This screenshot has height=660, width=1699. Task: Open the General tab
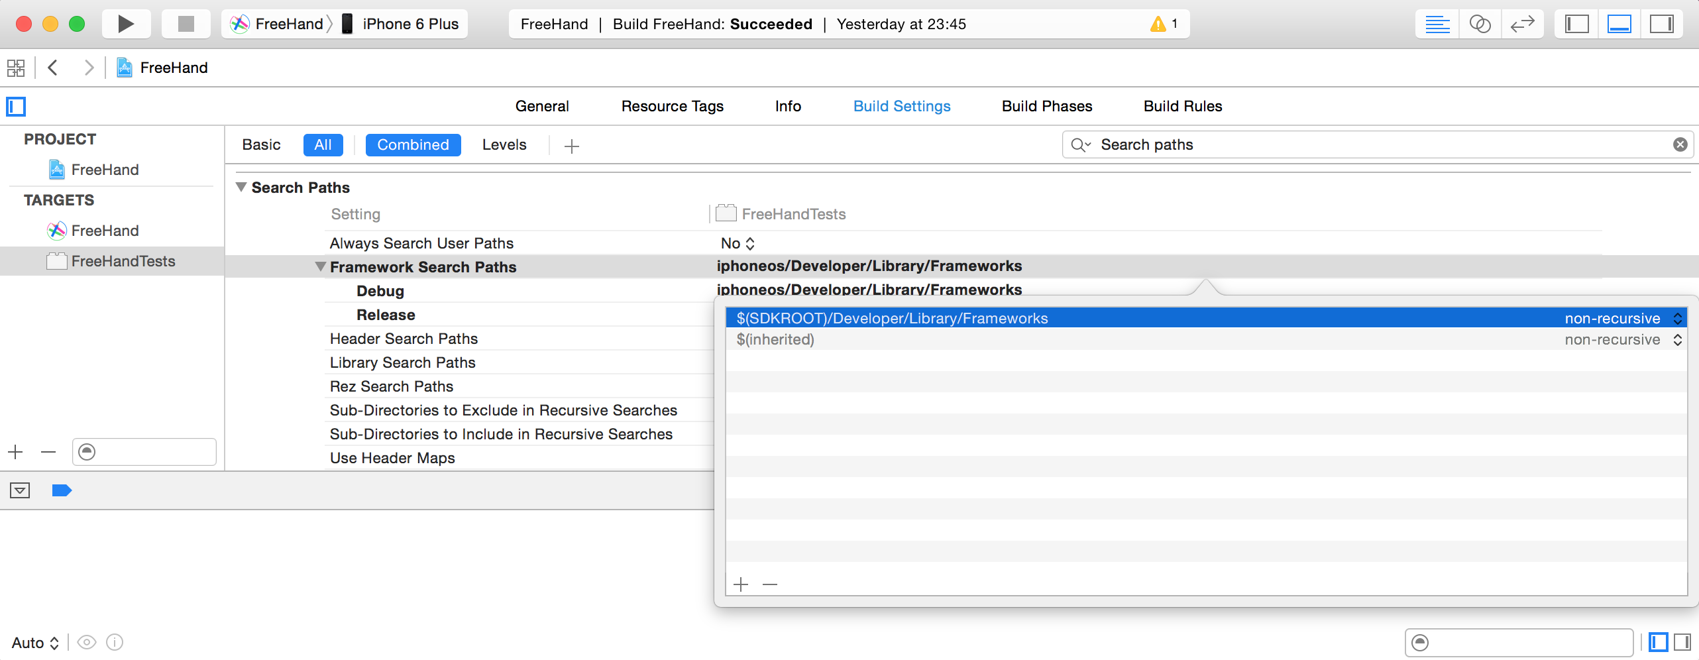click(x=542, y=106)
